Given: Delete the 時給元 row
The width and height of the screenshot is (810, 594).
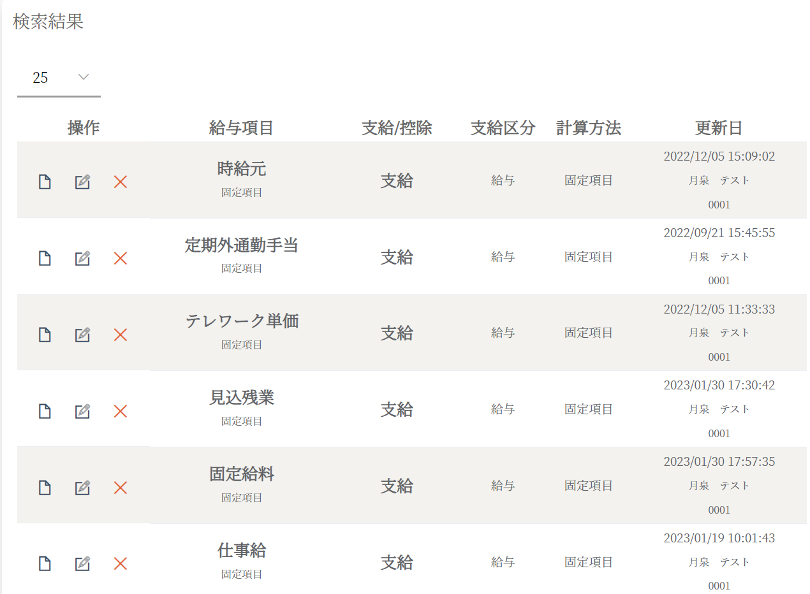Looking at the screenshot, I should (120, 182).
